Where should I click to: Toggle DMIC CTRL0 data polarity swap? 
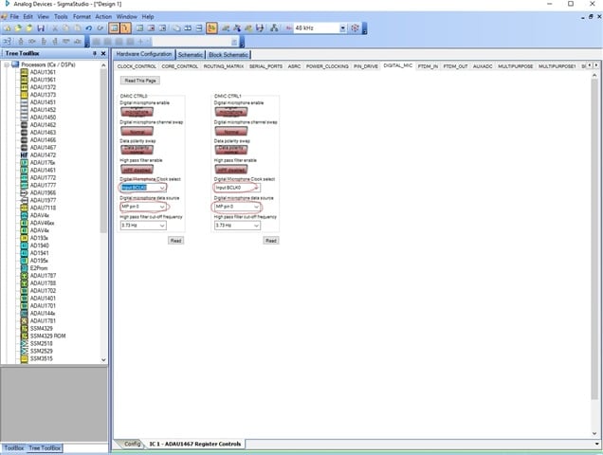pyautogui.click(x=137, y=150)
